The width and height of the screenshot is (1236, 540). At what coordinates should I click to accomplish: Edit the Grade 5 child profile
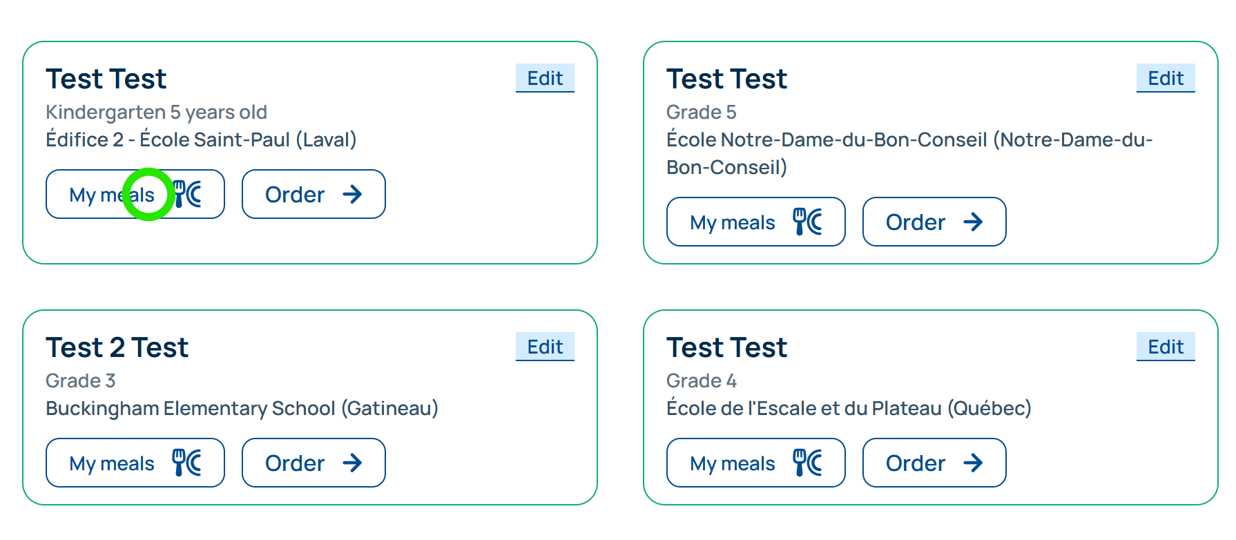tap(1166, 78)
